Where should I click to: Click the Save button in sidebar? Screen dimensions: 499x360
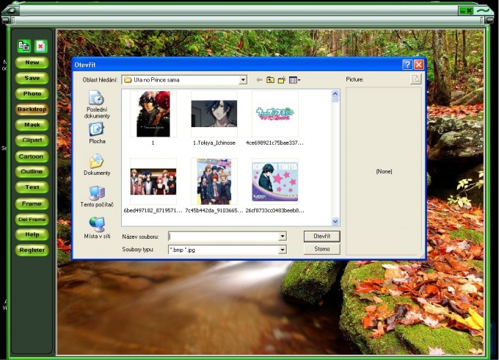(32, 78)
